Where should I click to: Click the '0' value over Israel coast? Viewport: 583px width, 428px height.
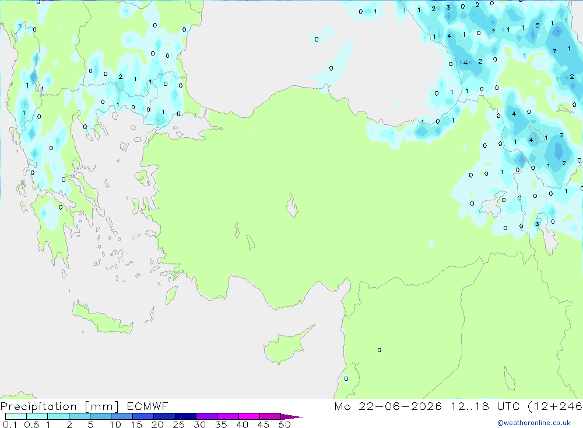click(346, 378)
